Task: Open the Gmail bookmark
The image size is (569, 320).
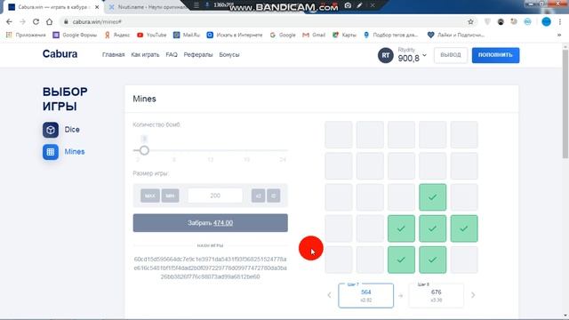Action: (314, 35)
